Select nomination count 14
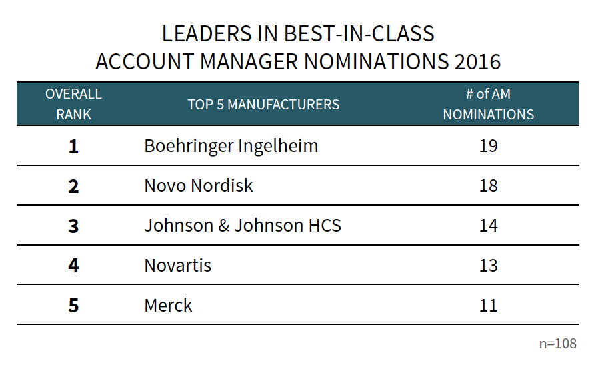598x375 pixels. (x=488, y=226)
